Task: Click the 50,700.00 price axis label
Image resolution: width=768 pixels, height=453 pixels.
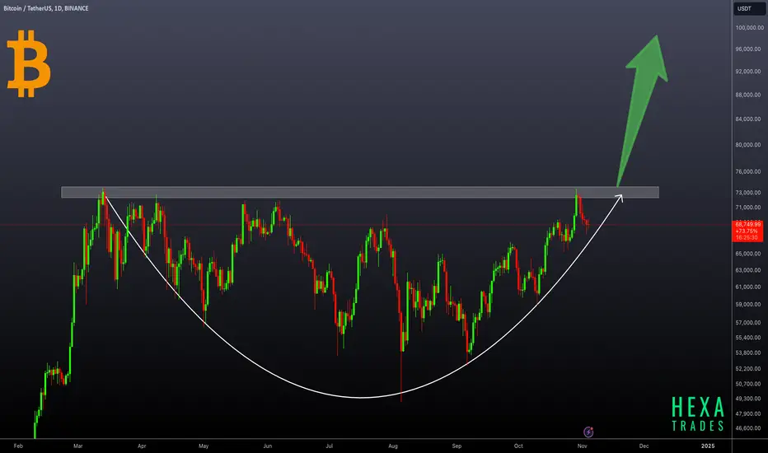Action: (x=748, y=384)
